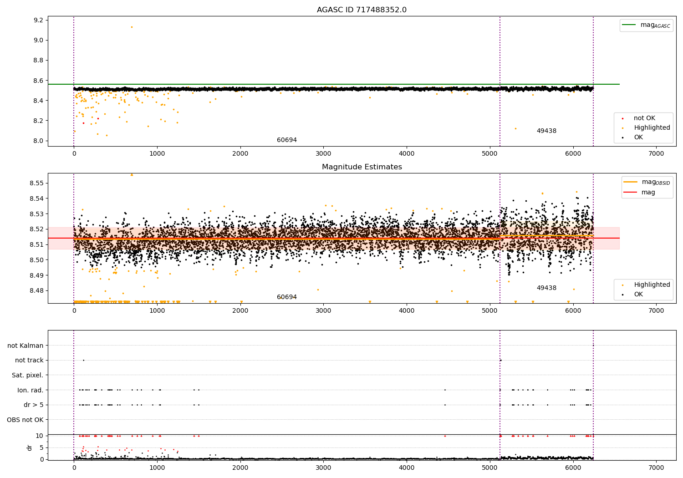This screenshot has height=478, width=683.
Task: Click the 7000 x-axis tick of the bottom plot
Action: tap(656, 468)
